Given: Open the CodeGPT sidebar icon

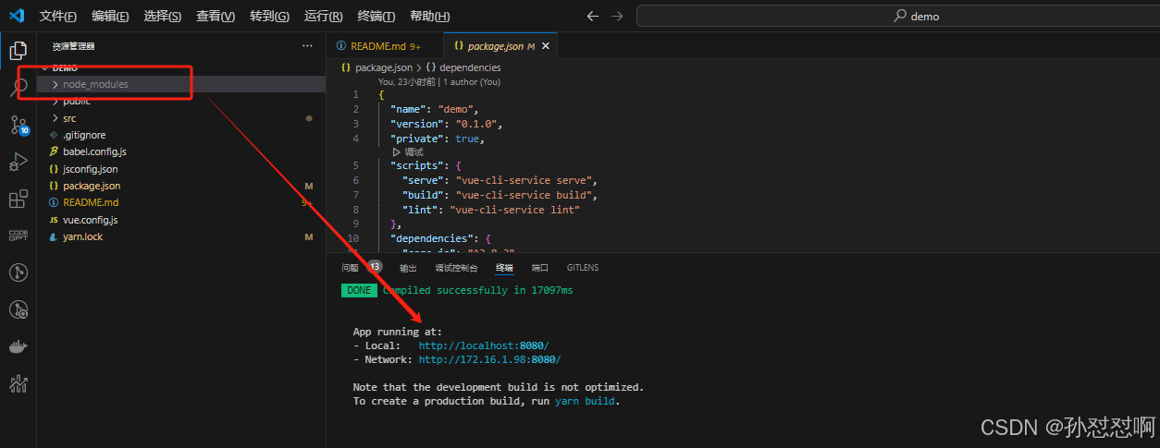Looking at the screenshot, I should 18,236.
